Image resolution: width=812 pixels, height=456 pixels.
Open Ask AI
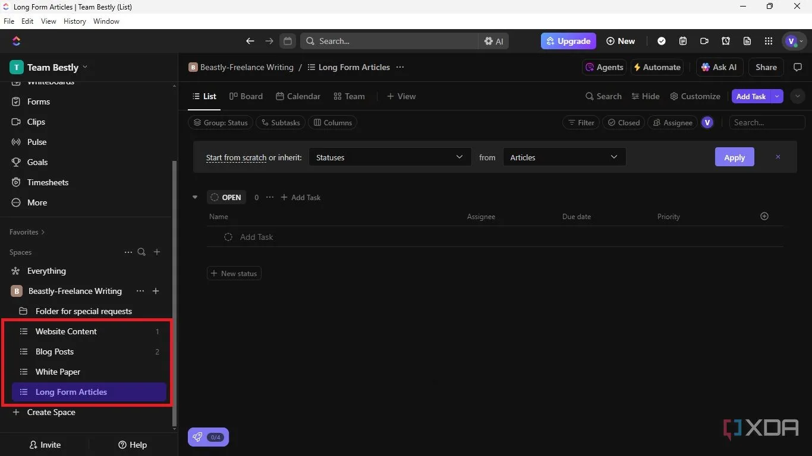719,67
